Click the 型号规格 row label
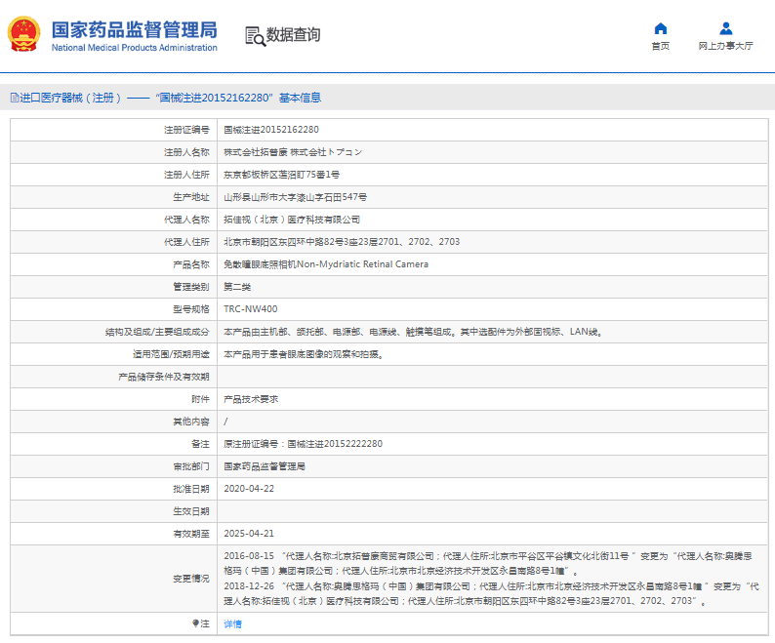The image size is (775, 643). click(191, 309)
